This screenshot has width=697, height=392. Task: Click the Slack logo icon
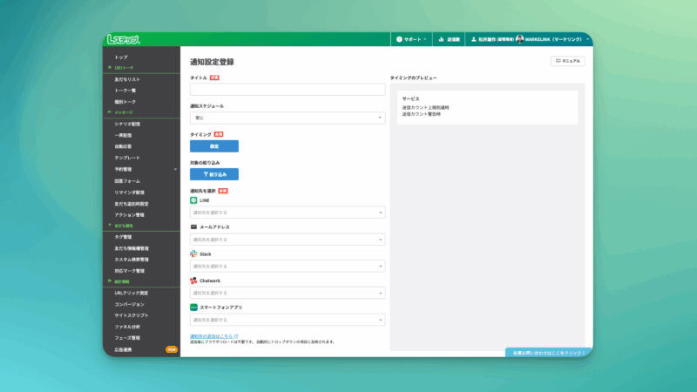click(x=193, y=254)
